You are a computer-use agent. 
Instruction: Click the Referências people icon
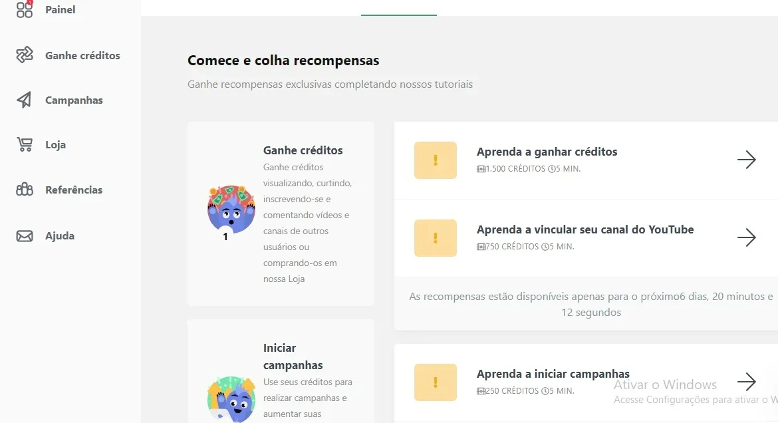[25, 190]
